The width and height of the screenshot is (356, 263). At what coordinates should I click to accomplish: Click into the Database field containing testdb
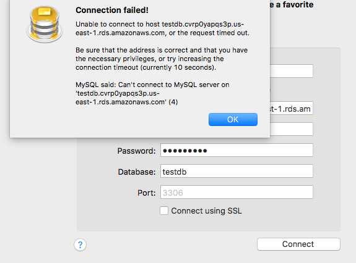click(237, 171)
